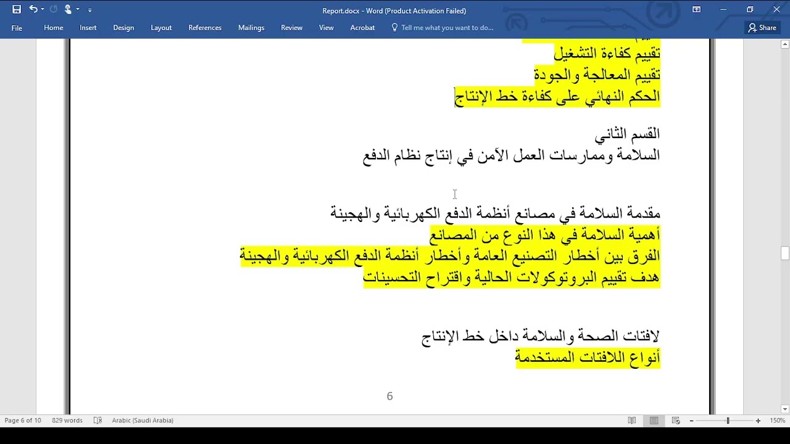Switch to Web Layout view icon
Image resolution: width=790 pixels, height=444 pixels.
[x=676, y=421]
